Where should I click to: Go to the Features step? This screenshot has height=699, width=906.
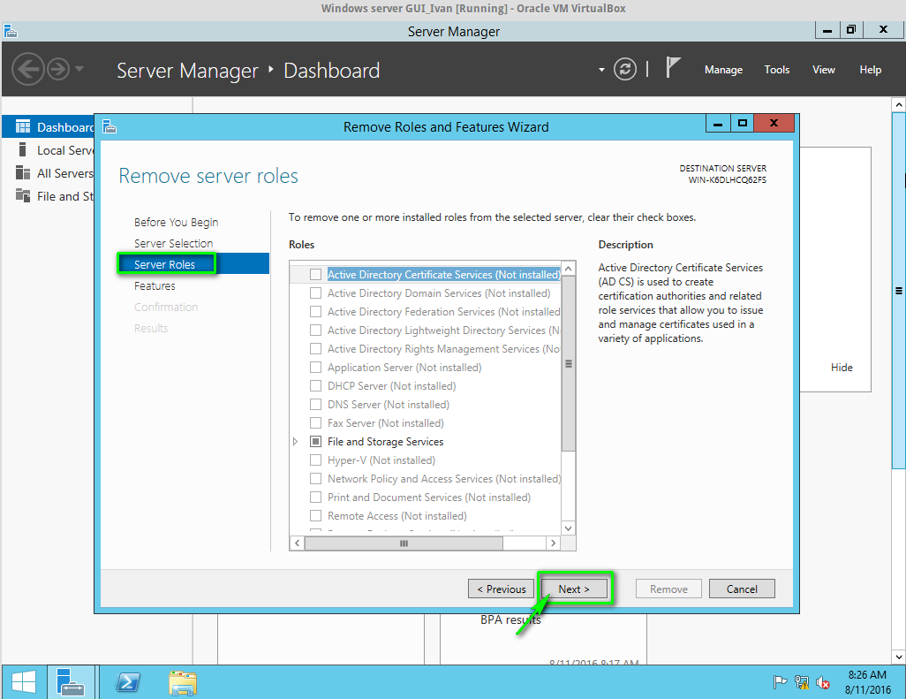click(155, 285)
